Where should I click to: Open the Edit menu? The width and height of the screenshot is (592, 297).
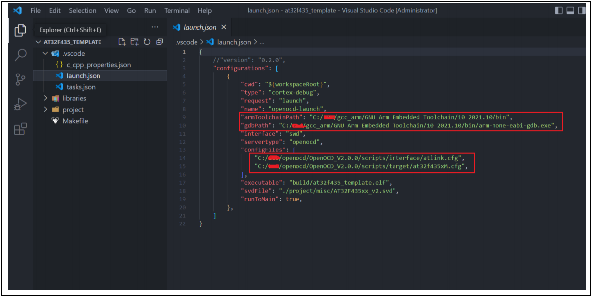tap(55, 10)
